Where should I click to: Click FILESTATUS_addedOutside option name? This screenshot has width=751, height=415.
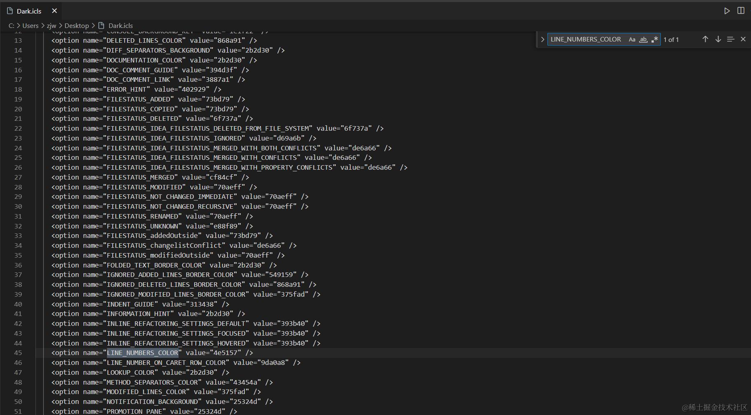point(152,235)
